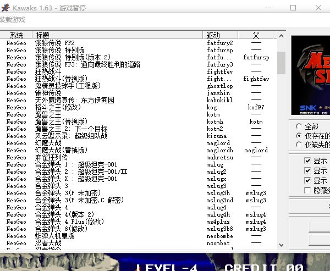
Task: Select 合金弹头 4(版本 2) row
Action: coord(138,214)
